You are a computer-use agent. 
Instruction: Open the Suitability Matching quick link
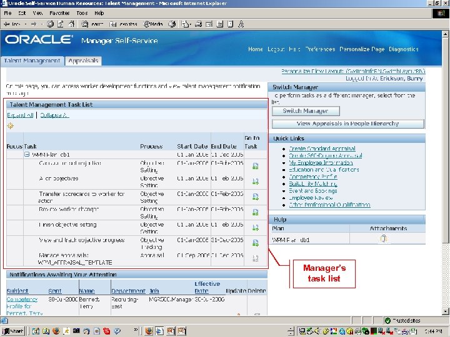pos(313,183)
